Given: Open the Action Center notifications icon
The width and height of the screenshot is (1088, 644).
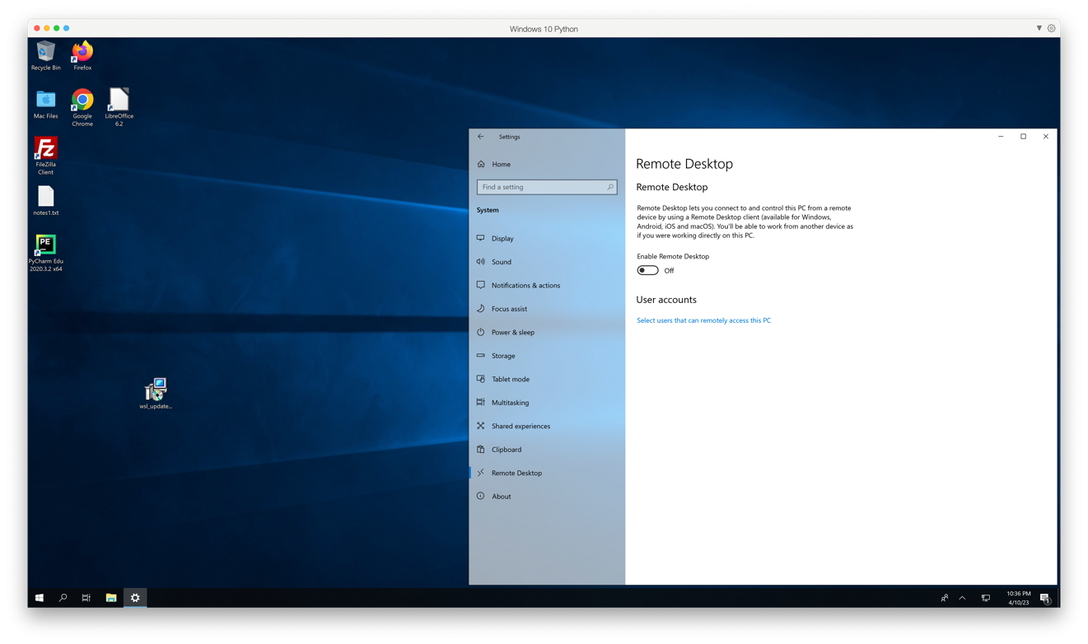Looking at the screenshot, I should 1045,598.
